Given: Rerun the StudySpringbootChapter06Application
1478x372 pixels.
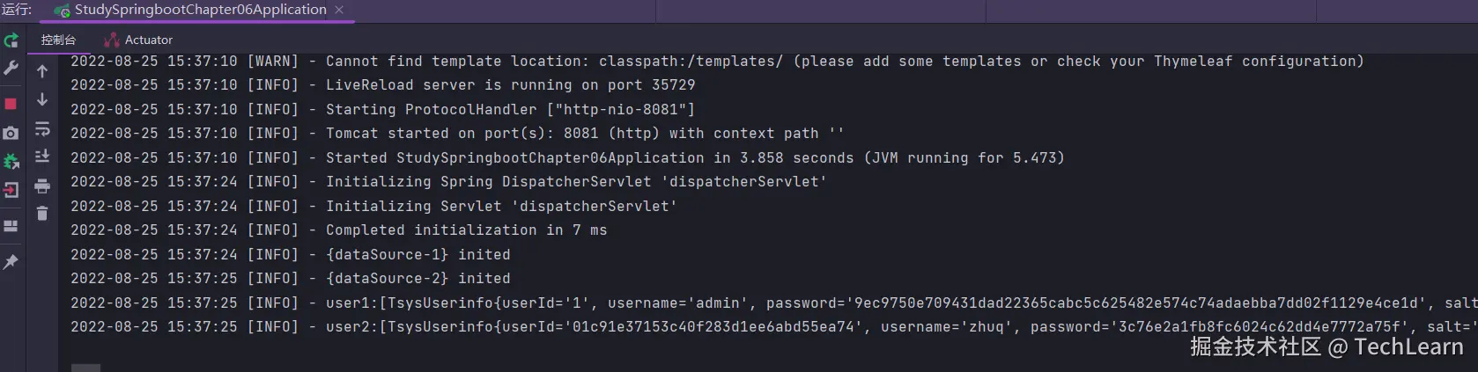Looking at the screenshot, I should 11,40.
